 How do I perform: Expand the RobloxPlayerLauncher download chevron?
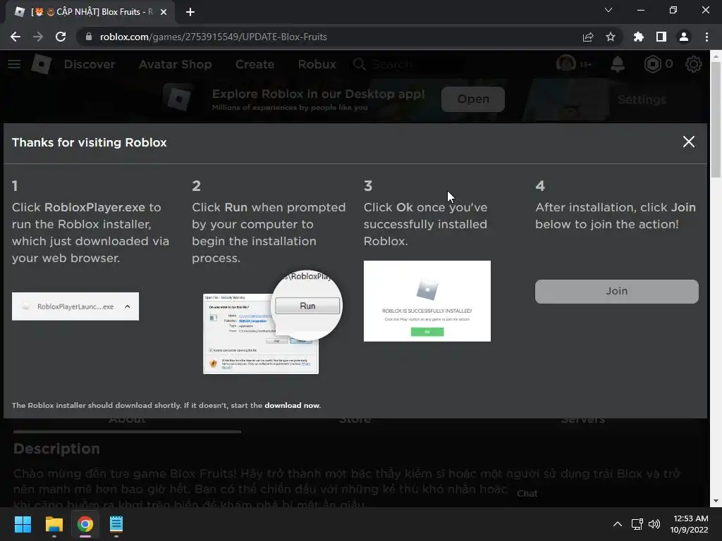coord(127,306)
